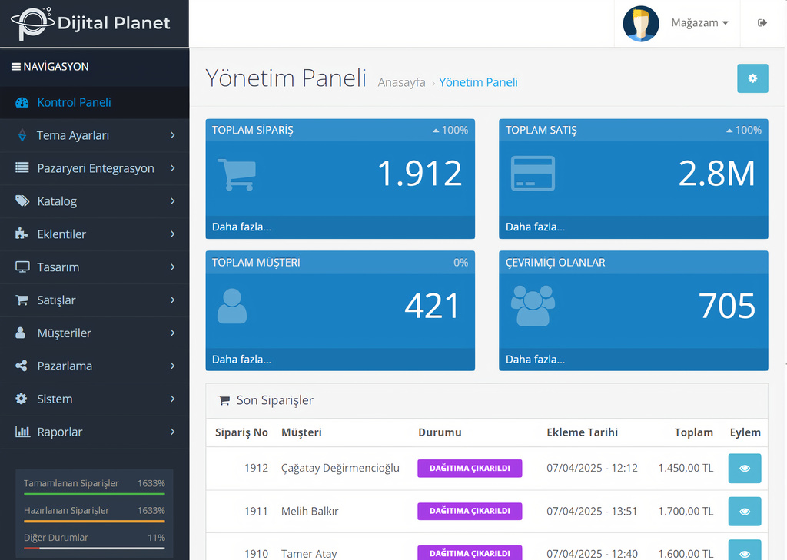The height and width of the screenshot is (560, 787).
Task: Toggle the navigation hamburger icon
Action: coord(15,67)
